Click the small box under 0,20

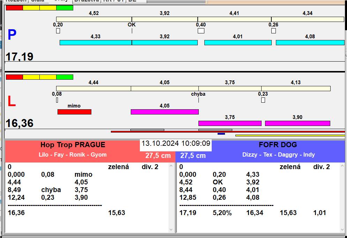tap(58, 31)
